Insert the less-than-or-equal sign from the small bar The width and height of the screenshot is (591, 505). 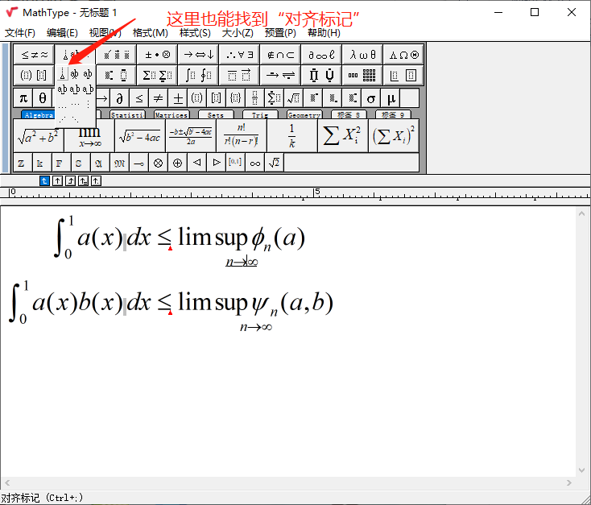(138, 98)
